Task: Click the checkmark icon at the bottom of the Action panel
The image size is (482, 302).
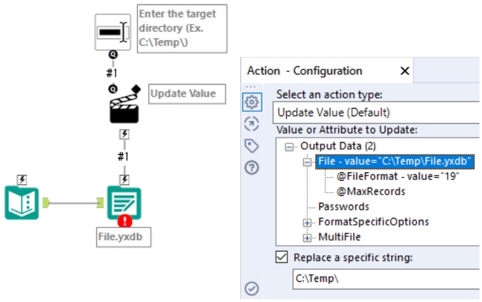Action: [252, 289]
